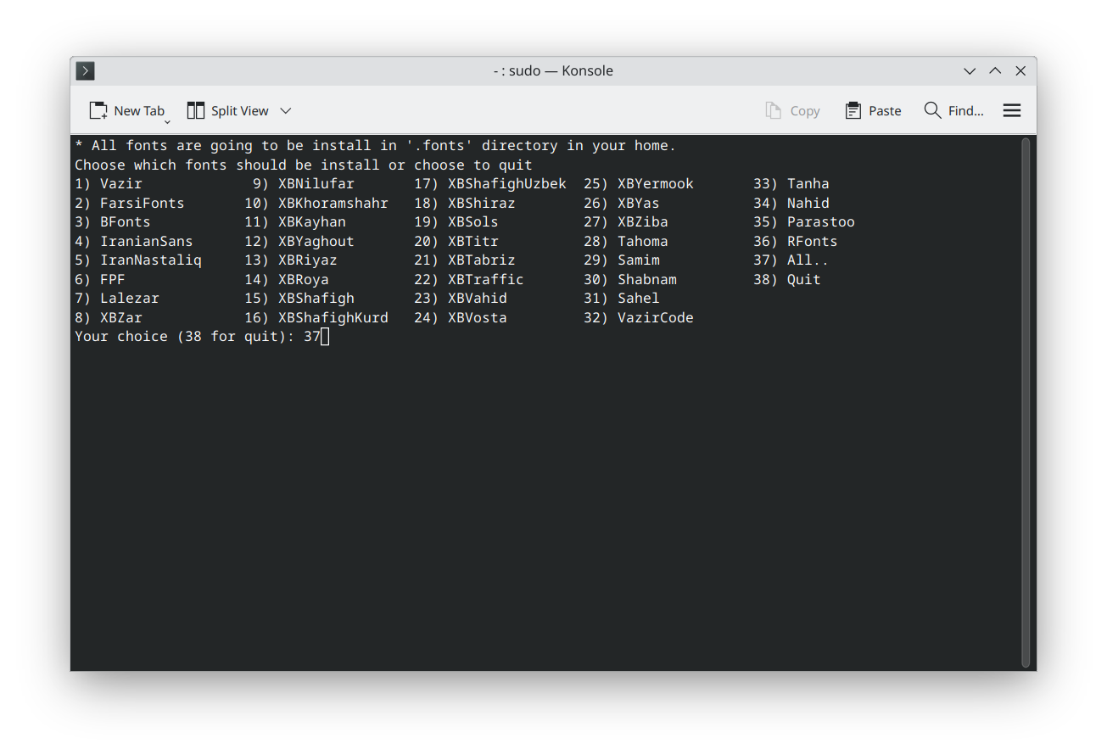This screenshot has width=1107, height=755.
Task: Open the Find search bar
Action: click(x=953, y=111)
